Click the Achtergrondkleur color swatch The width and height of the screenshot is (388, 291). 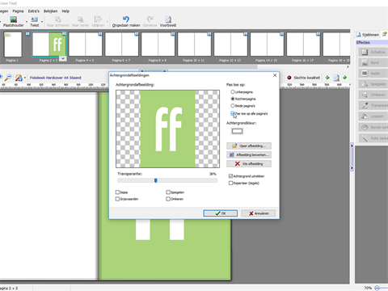(237, 131)
